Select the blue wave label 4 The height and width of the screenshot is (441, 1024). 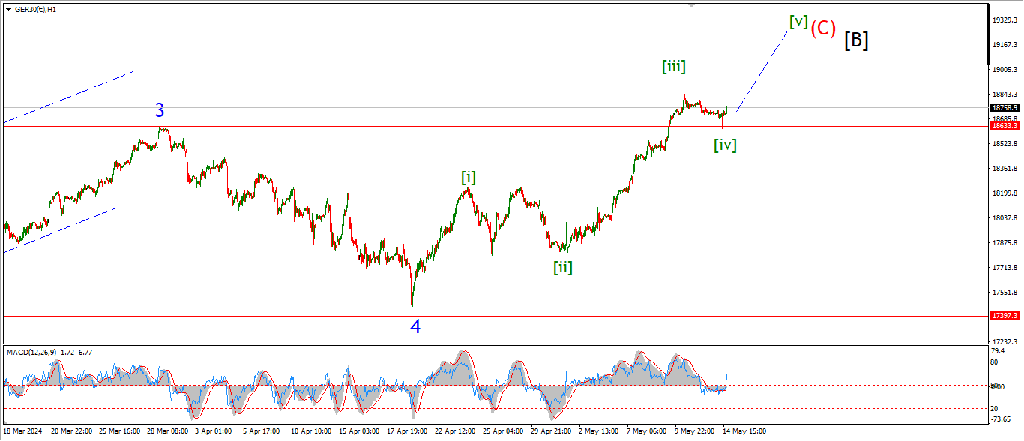click(x=415, y=326)
